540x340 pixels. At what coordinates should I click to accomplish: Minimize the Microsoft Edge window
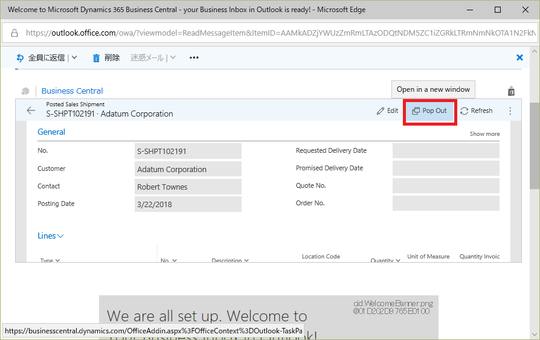coord(470,10)
